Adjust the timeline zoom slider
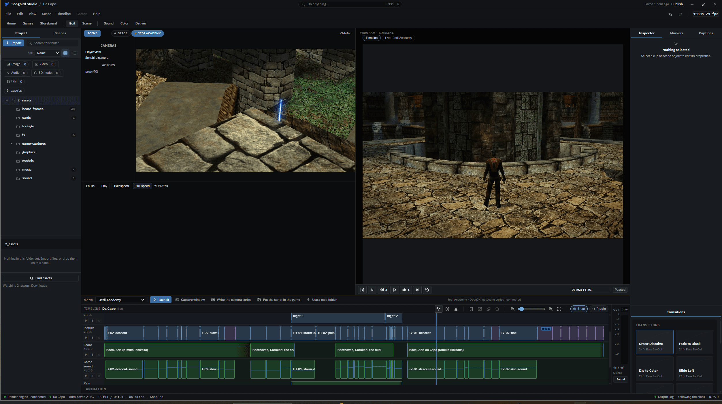Viewport: 722px width, 404px height. coord(531,309)
